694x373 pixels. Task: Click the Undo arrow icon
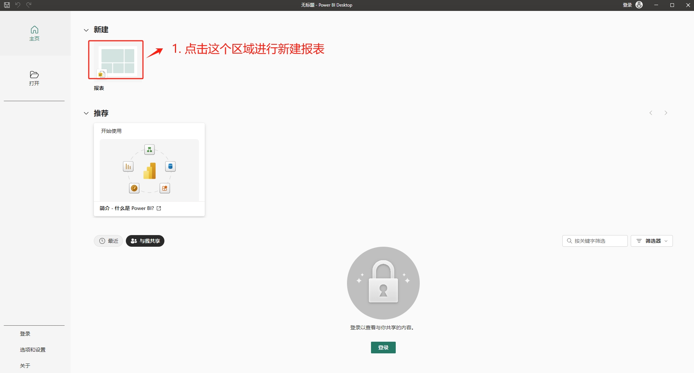click(17, 5)
